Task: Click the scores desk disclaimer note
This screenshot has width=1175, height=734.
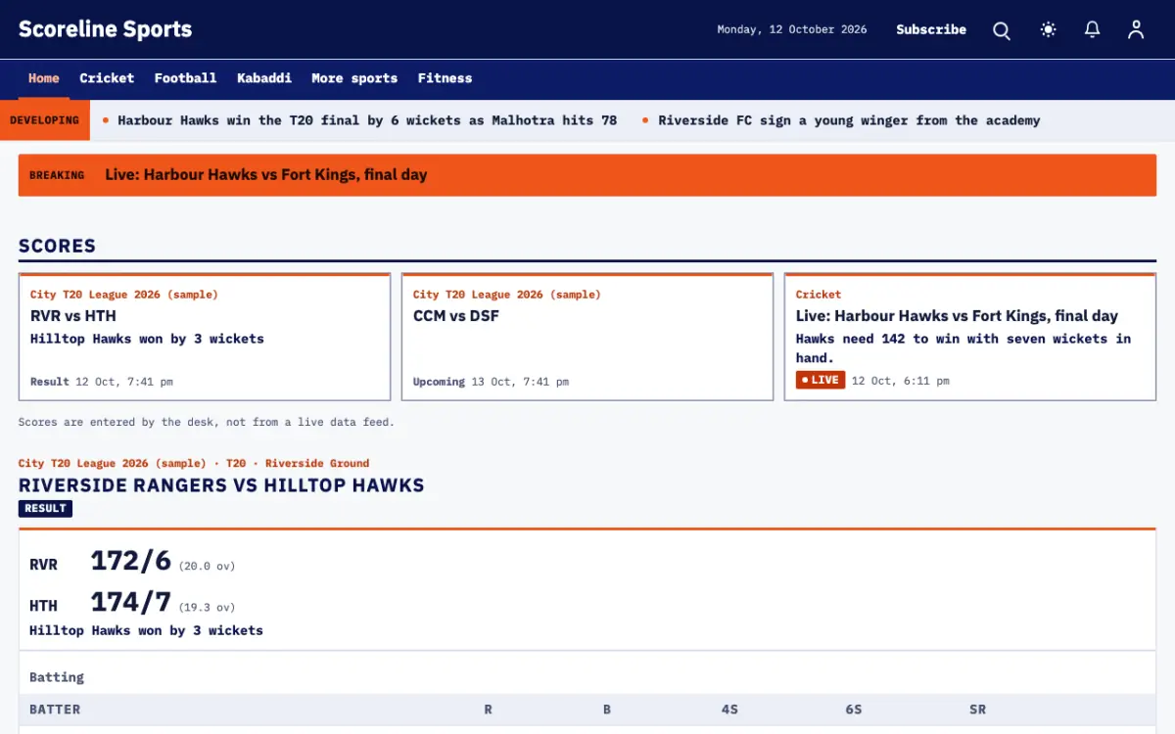Action: pos(207,422)
